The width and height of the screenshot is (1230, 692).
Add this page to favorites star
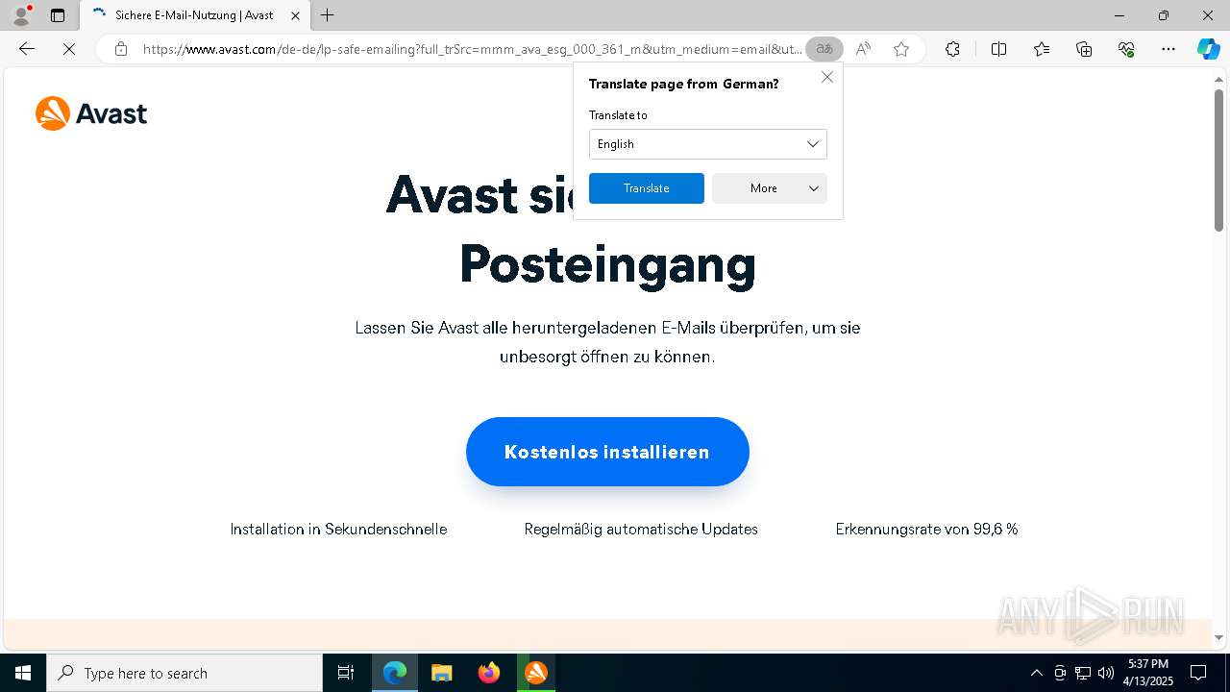coord(901,49)
